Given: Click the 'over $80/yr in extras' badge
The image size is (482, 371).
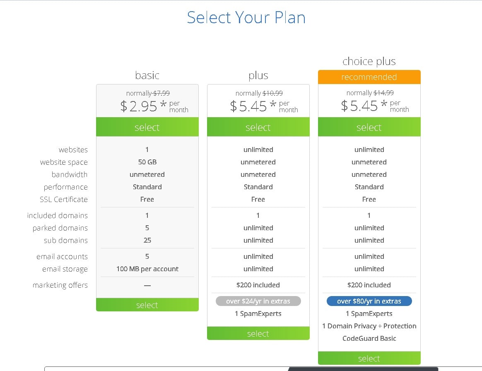Looking at the screenshot, I should (x=369, y=301).
